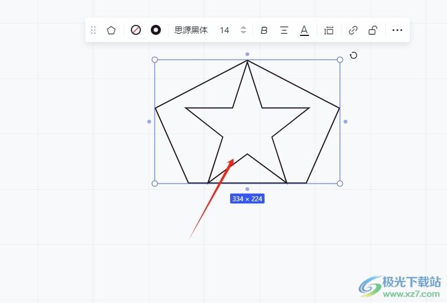Click the bottom-right resize handle

click(x=340, y=184)
